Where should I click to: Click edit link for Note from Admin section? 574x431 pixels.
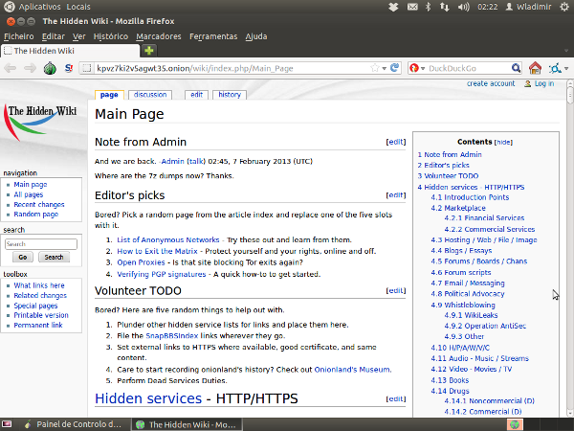click(396, 142)
